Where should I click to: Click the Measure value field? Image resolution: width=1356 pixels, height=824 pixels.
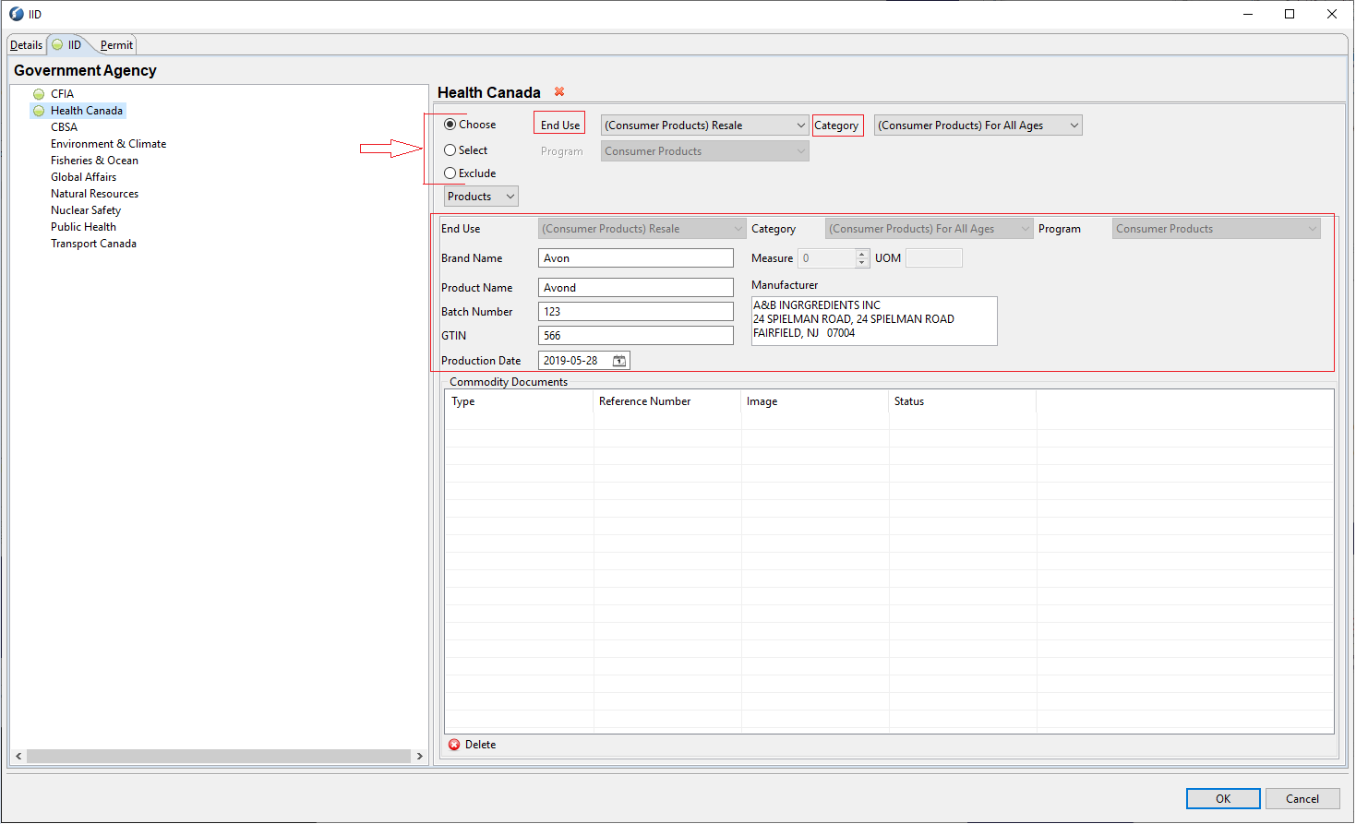point(827,258)
